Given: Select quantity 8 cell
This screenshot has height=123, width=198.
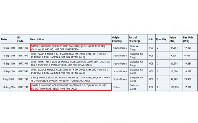Looking at the screenshot, I should (162, 87).
